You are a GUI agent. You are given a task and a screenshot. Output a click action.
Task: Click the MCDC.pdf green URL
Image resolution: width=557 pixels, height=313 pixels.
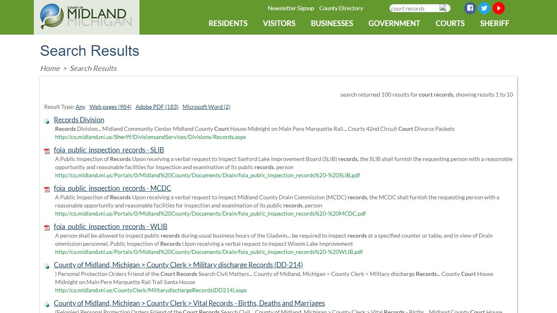point(210,214)
